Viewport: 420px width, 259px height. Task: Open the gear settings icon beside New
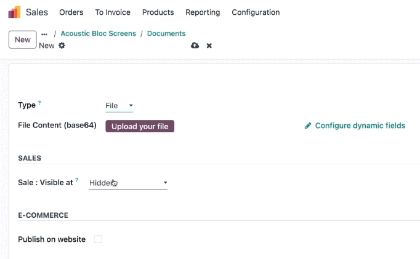(62, 46)
